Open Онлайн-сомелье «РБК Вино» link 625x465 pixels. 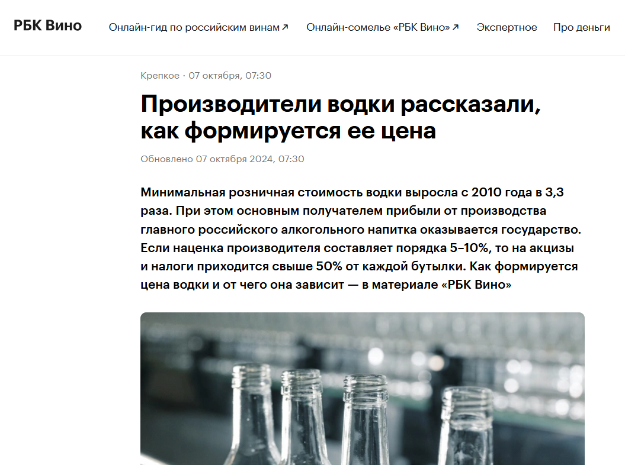[378, 27]
